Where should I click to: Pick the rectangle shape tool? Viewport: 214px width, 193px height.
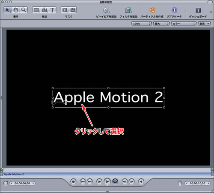click(x=36, y=10)
